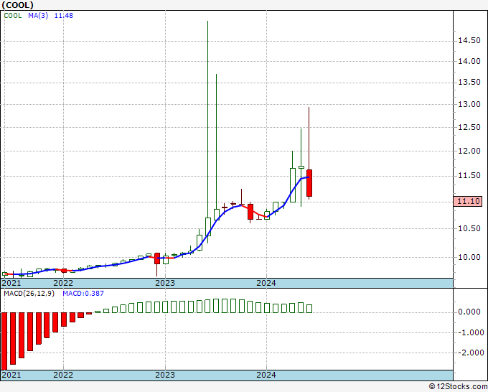Click the 0.000 MACD axis label
The image size is (488, 392).
(469, 312)
